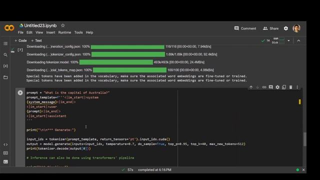
Task: Click the Share button
Action: click(270, 28)
